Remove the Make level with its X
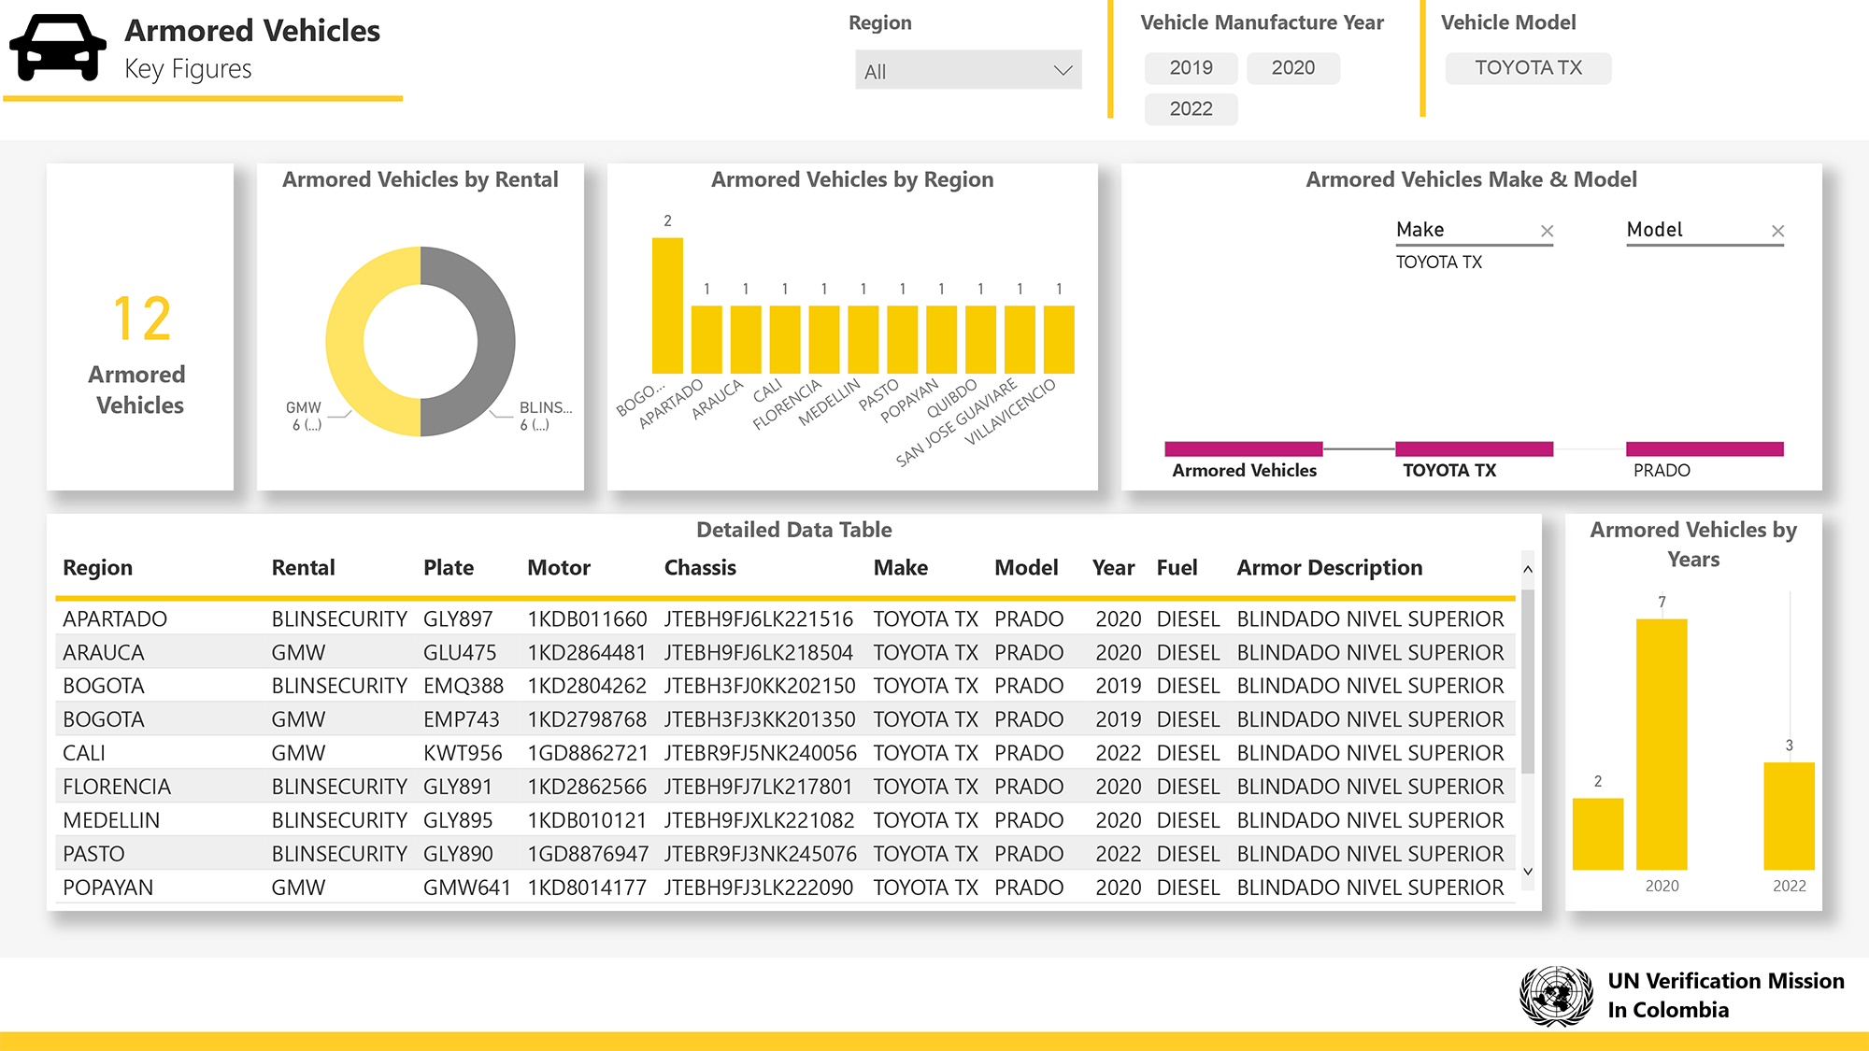The image size is (1869, 1051). 1547,231
